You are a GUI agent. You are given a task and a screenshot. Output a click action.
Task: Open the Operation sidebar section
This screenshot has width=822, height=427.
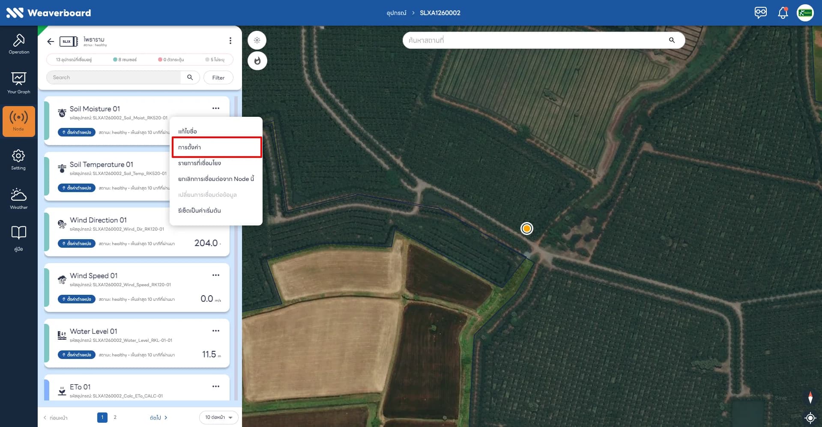[x=19, y=44]
